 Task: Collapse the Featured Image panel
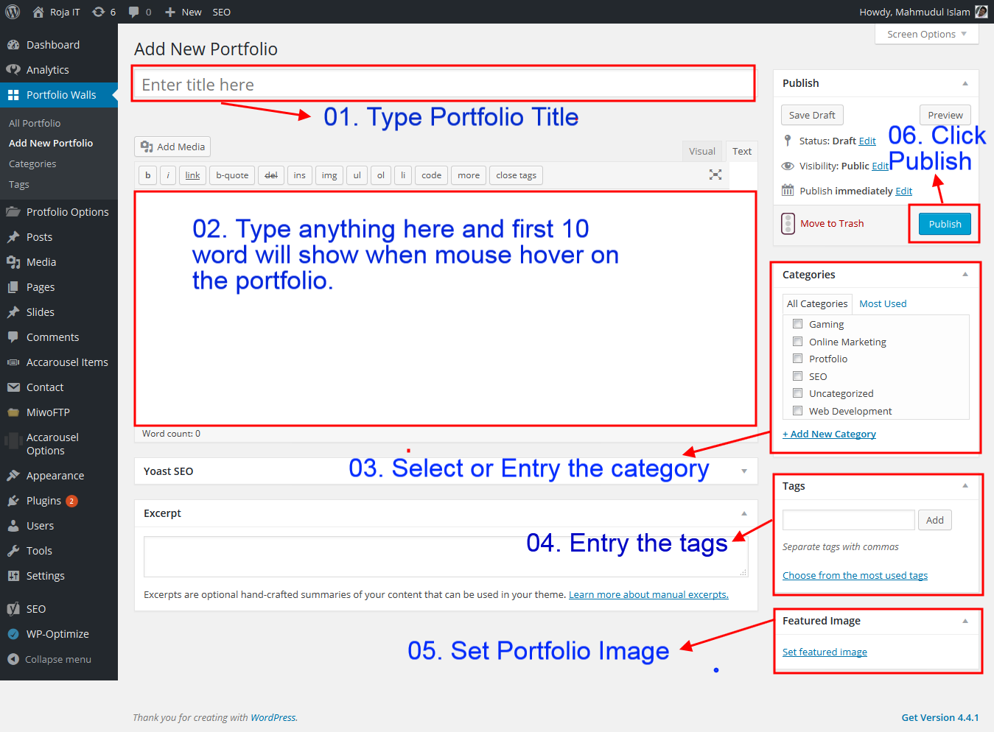(965, 621)
